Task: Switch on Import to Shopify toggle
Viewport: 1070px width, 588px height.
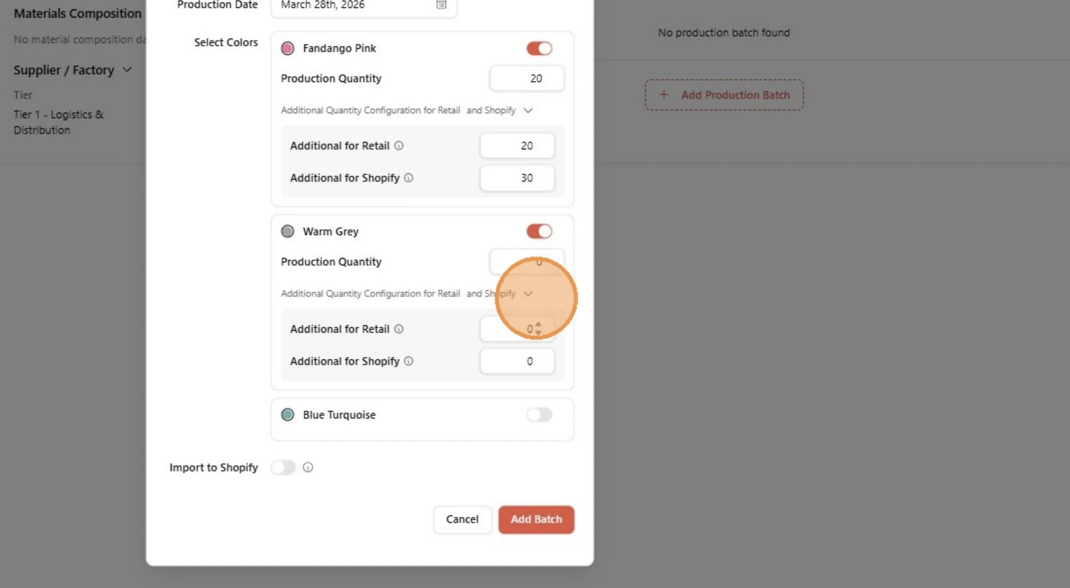Action: [284, 467]
